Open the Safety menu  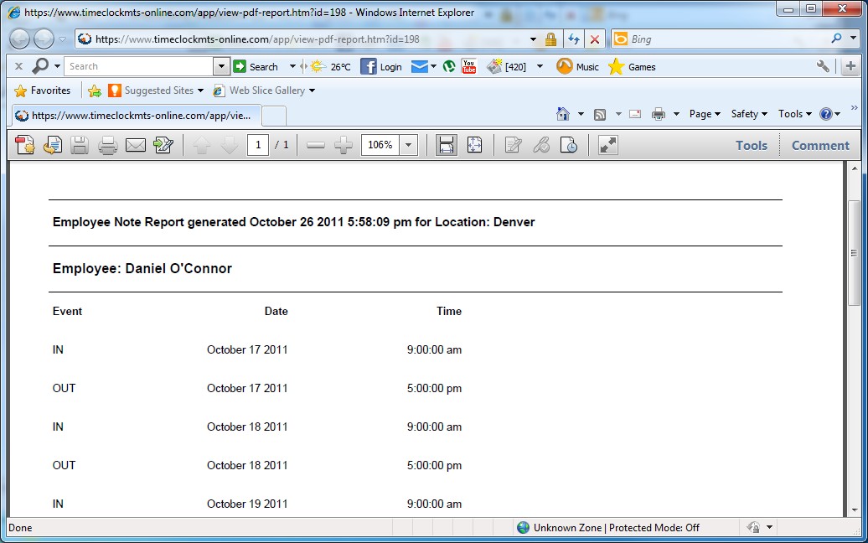tap(748, 114)
